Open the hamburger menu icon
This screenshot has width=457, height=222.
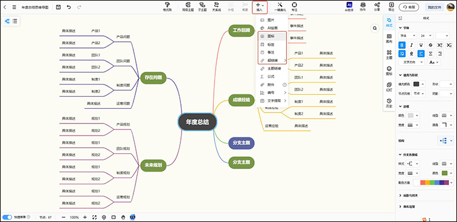pos(14,7)
